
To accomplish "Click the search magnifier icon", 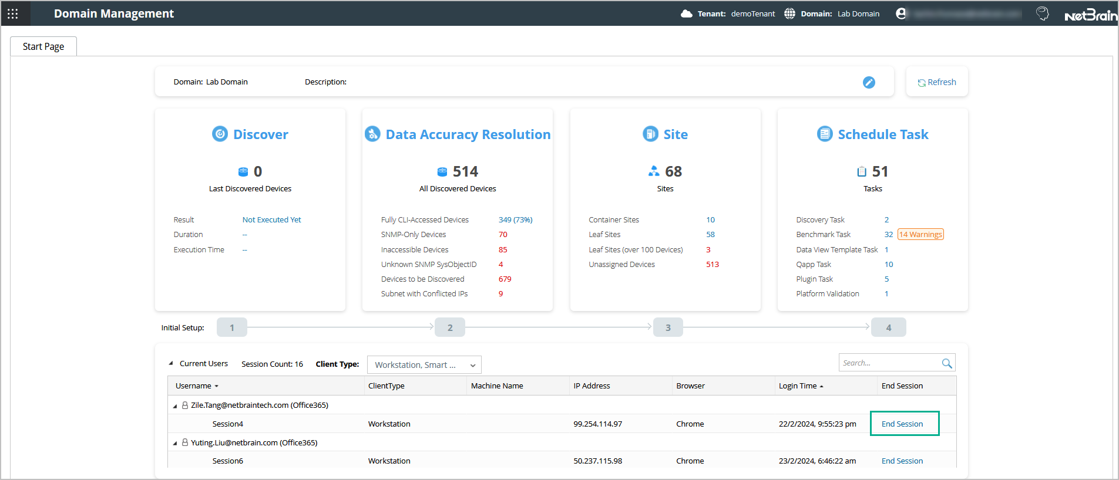I will tap(946, 363).
